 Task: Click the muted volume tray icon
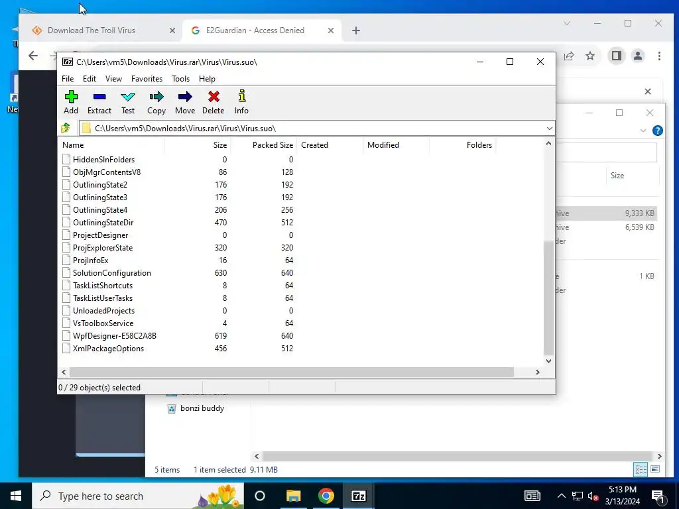[x=593, y=496]
